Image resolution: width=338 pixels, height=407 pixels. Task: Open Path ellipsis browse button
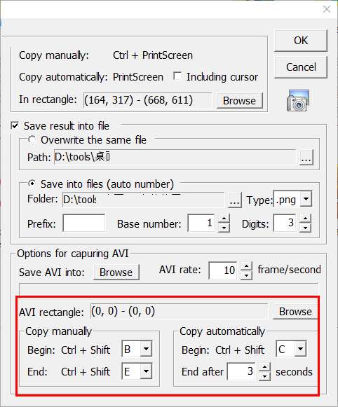306,158
